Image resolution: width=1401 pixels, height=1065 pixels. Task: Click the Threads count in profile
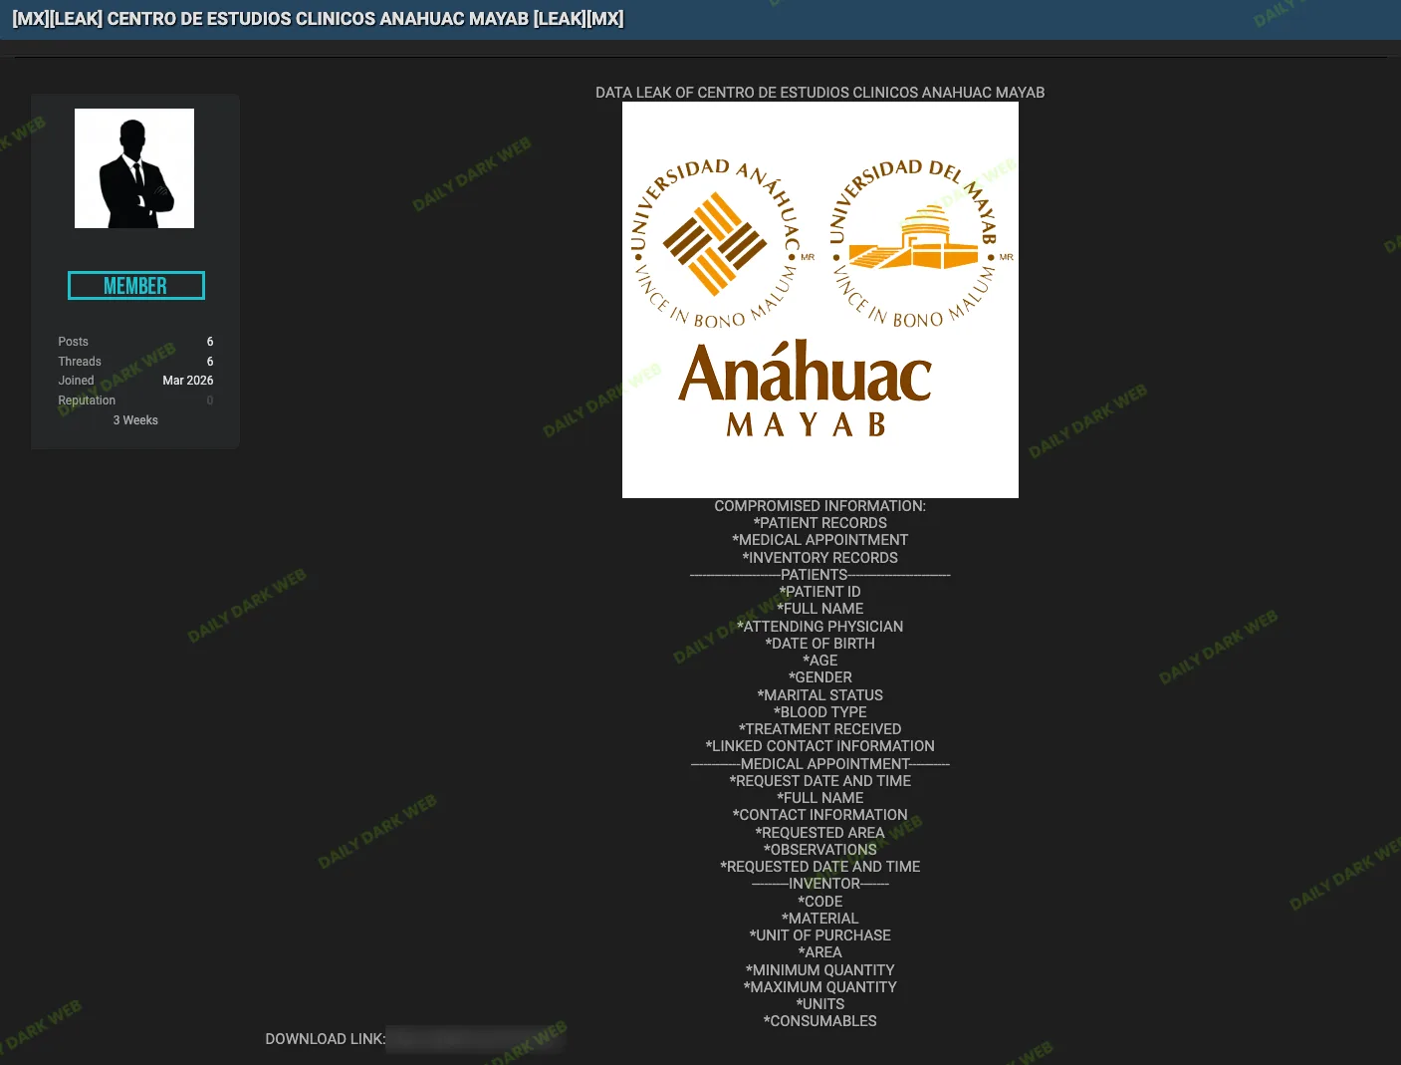pos(209,362)
